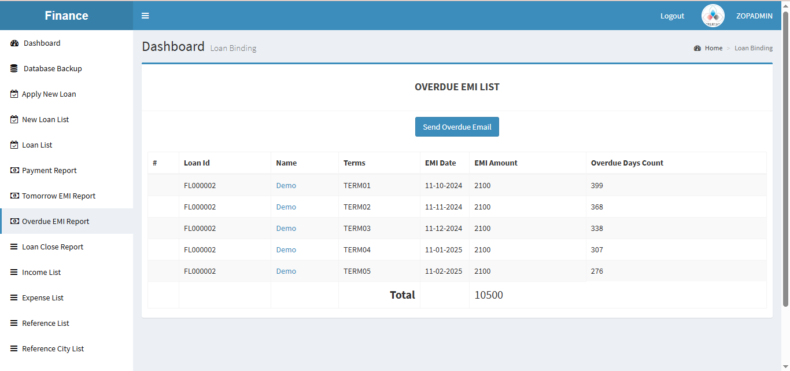
Task: Open Demo name link for TERM01 row
Action: (x=286, y=186)
